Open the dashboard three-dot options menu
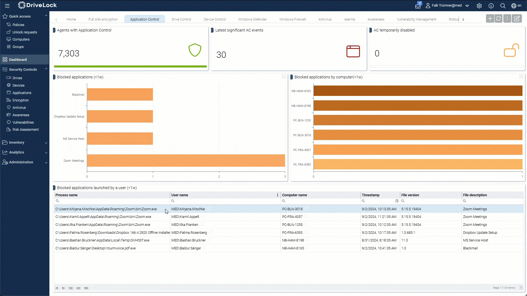Image resolution: width=527 pixels, height=296 pixels. click(x=507, y=18)
